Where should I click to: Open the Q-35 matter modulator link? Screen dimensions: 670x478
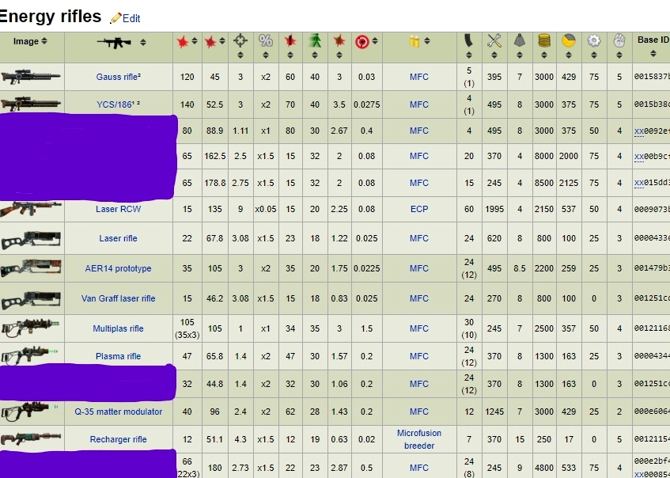[x=118, y=412]
